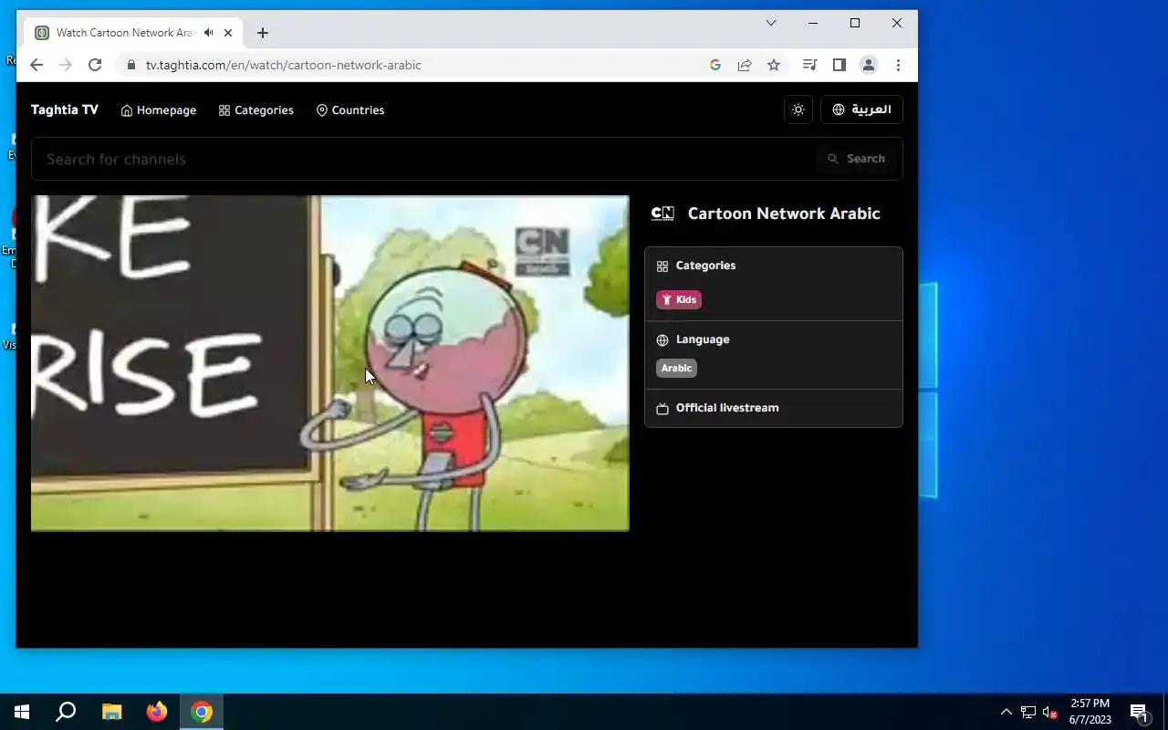This screenshot has width=1168, height=730.
Task: Open the Countries nav menu
Action: [x=350, y=110]
